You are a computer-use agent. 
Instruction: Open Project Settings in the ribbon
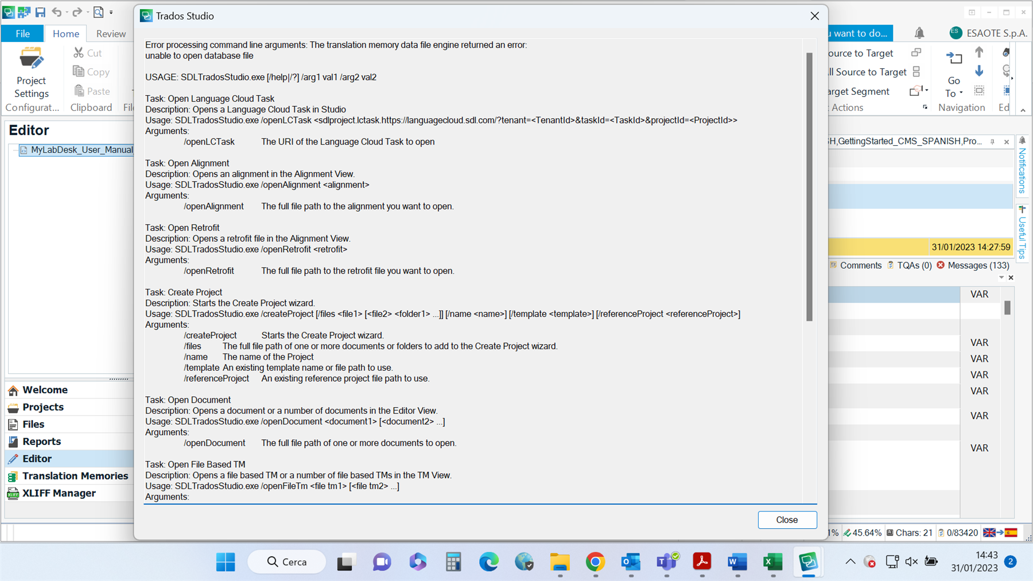[31, 73]
